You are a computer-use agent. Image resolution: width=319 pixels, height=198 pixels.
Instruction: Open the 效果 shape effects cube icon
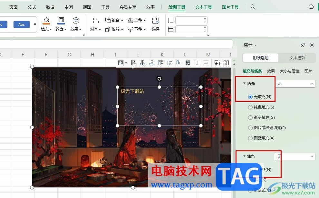pos(76,21)
